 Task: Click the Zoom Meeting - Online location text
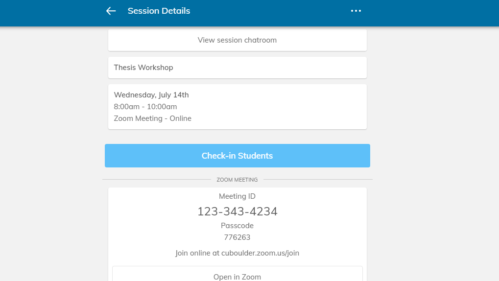(152, 118)
